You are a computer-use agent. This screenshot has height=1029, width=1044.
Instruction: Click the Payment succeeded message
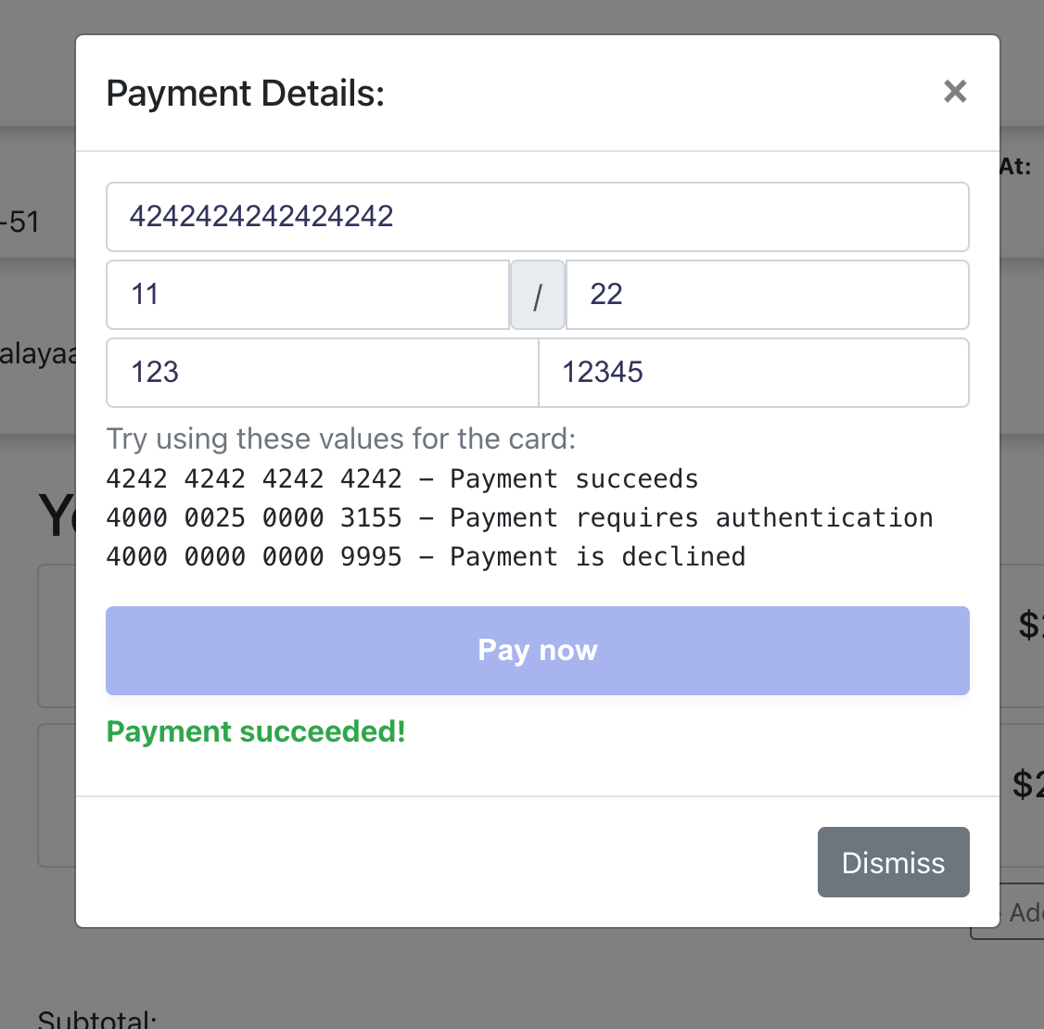[256, 731]
